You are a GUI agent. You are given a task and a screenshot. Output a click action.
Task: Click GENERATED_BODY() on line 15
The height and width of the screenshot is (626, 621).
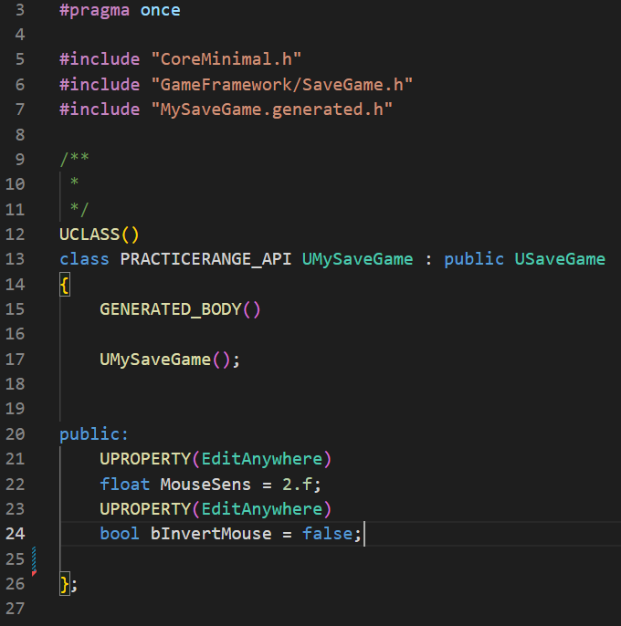tap(180, 309)
